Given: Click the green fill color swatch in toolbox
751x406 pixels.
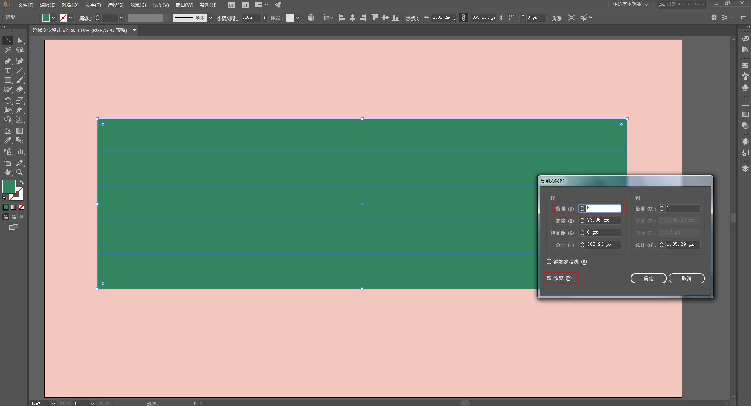Looking at the screenshot, I should (9, 187).
